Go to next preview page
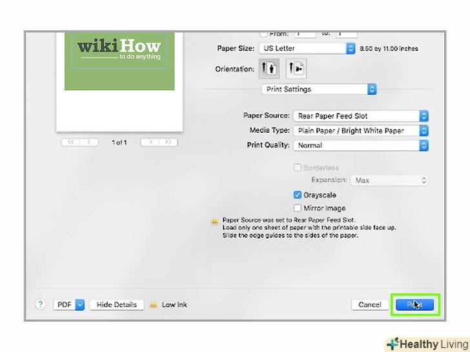This screenshot has width=470, height=352. click(x=150, y=142)
